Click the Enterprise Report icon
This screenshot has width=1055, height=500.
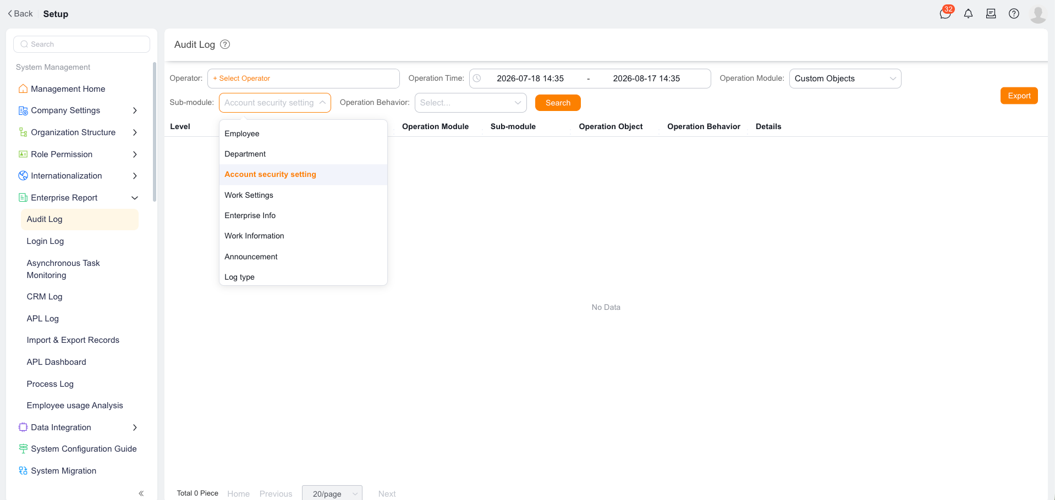point(23,198)
